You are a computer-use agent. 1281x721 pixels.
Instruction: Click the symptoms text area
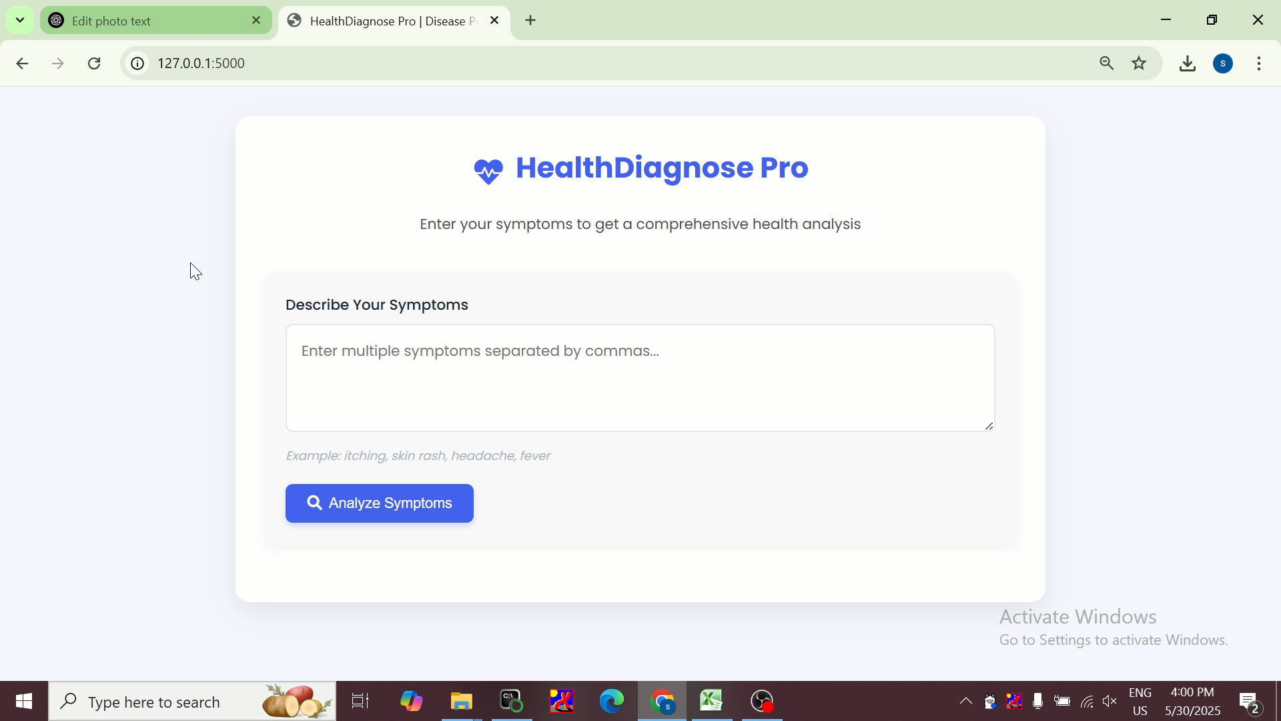(639, 378)
